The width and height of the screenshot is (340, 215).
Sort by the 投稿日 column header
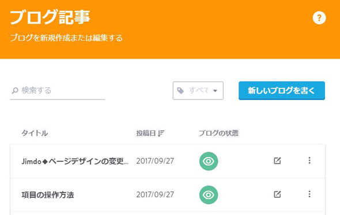pos(146,133)
